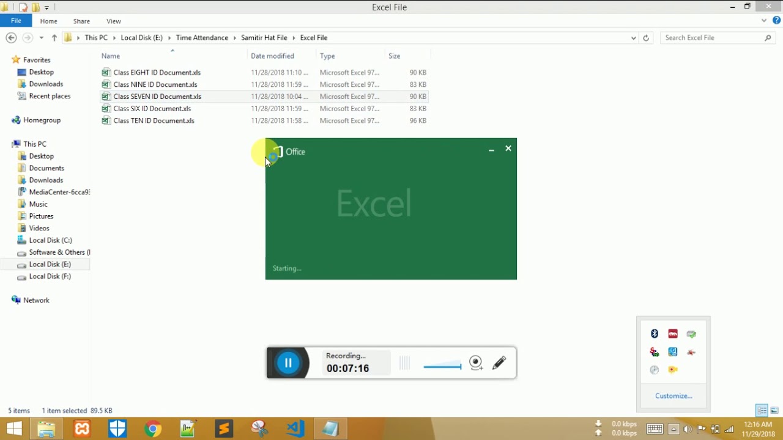The width and height of the screenshot is (783, 440).
Task: Select the pencil annotation tool in recorder
Action: pos(499,363)
